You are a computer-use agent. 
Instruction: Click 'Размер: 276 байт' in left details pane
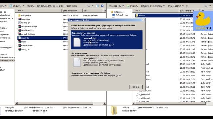click(x=39, y=111)
